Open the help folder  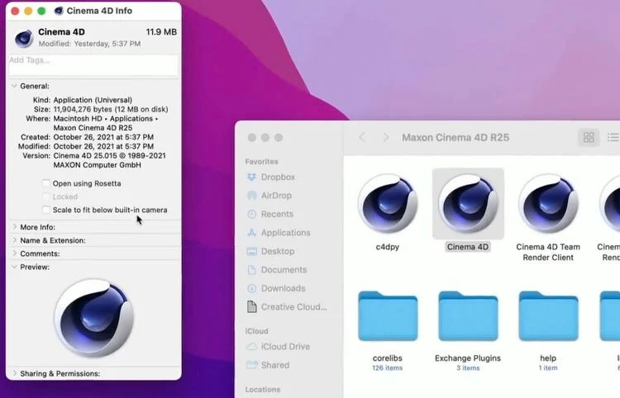[x=547, y=316]
